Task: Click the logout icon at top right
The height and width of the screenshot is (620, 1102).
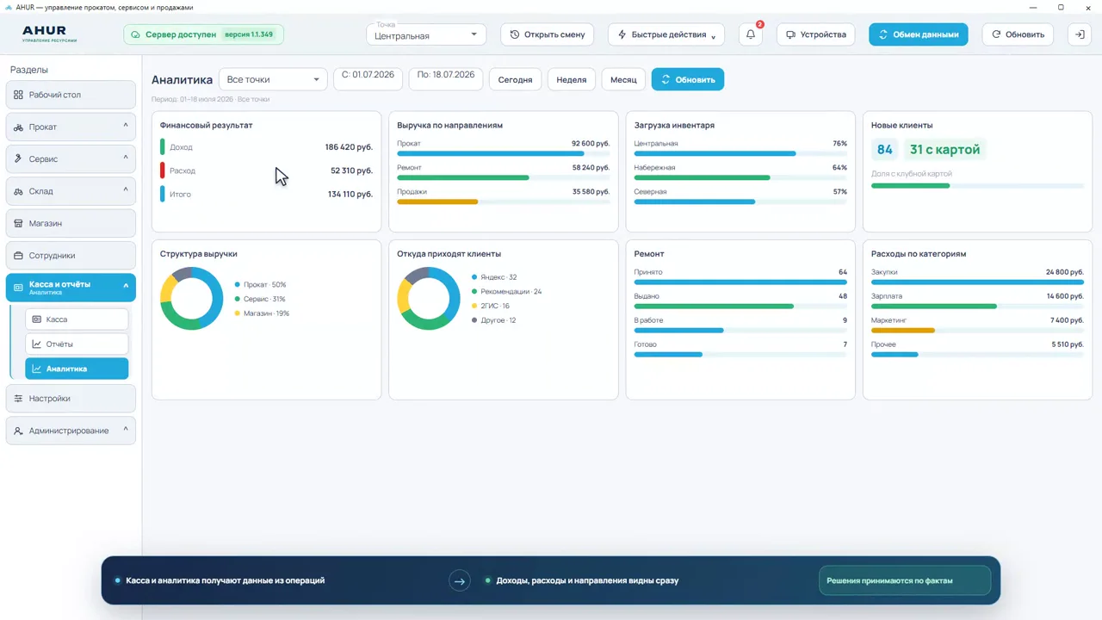Action: click(1080, 34)
